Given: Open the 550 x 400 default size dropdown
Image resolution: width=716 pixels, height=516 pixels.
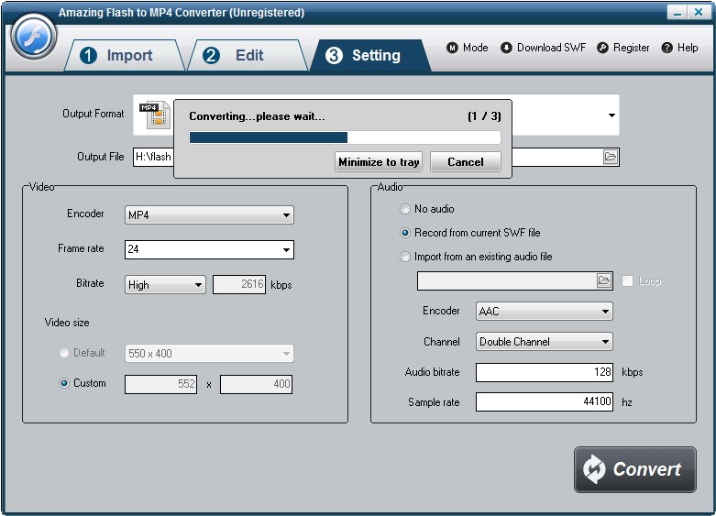Looking at the screenshot, I should tap(209, 354).
